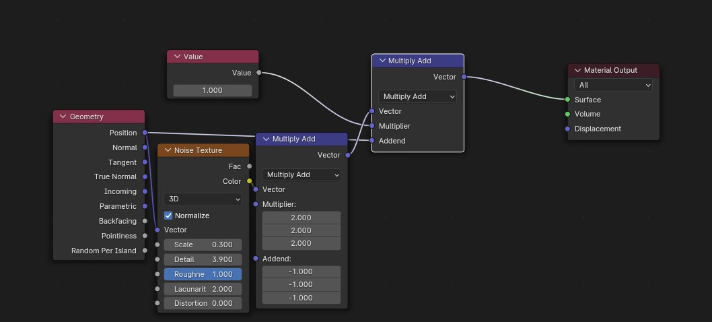
Task: Click the Material Output Surface input socket
Action: click(x=568, y=100)
